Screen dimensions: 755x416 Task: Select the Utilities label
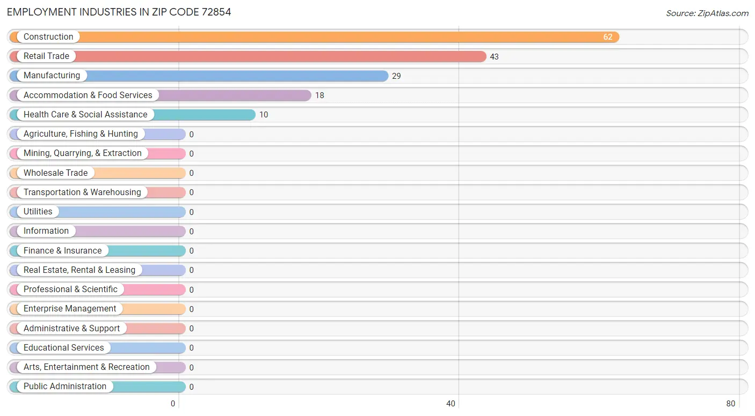(x=38, y=212)
